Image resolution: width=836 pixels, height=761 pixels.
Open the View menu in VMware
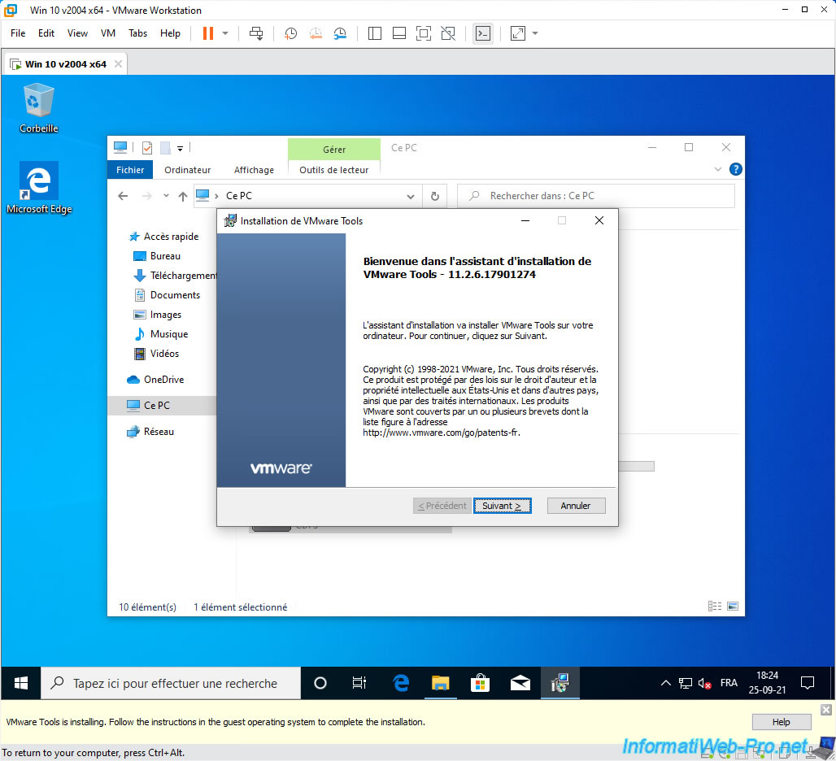pyautogui.click(x=77, y=33)
